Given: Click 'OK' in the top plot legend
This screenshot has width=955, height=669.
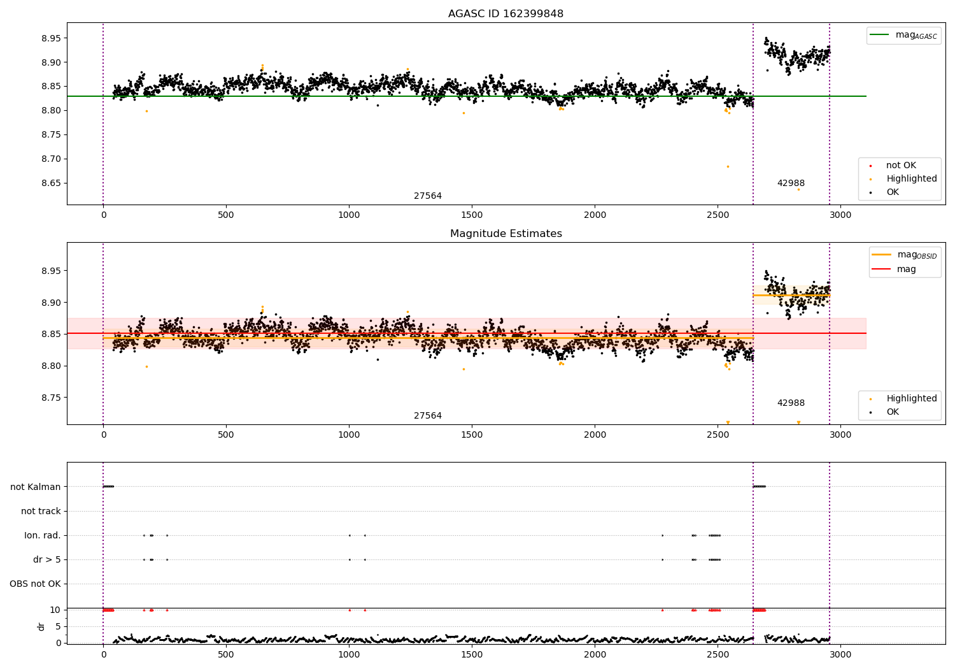Looking at the screenshot, I should point(884,192).
